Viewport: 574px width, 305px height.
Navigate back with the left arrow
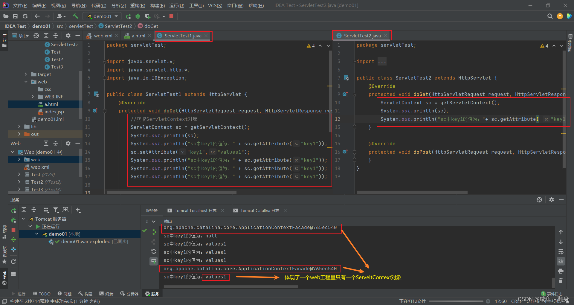click(x=37, y=16)
